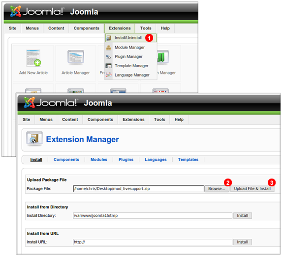Focus the Package File path field
Viewport: 283px width, 257px height.
(138, 189)
